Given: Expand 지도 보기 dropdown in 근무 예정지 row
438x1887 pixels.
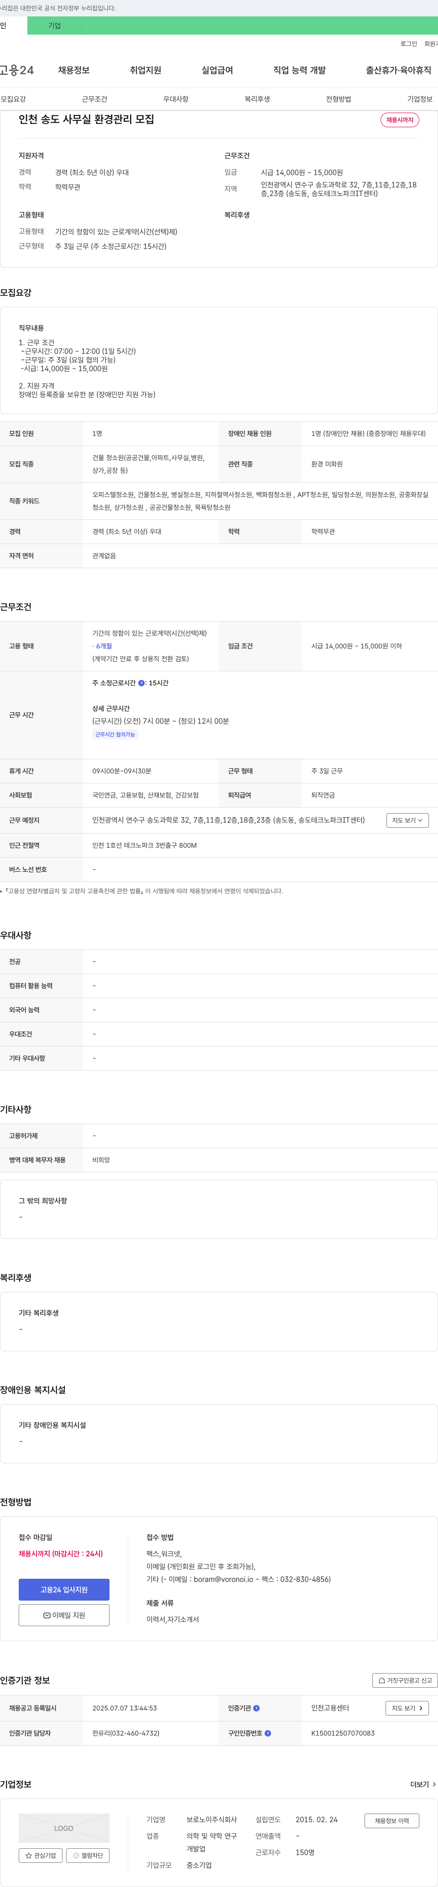Looking at the screenshot, I should pos(407,820).
